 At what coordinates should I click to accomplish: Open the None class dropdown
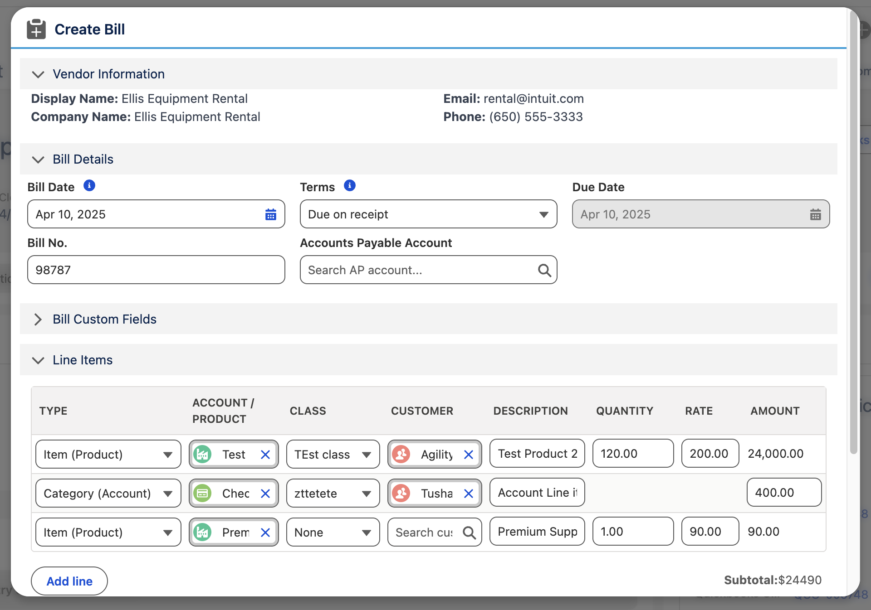333,533
